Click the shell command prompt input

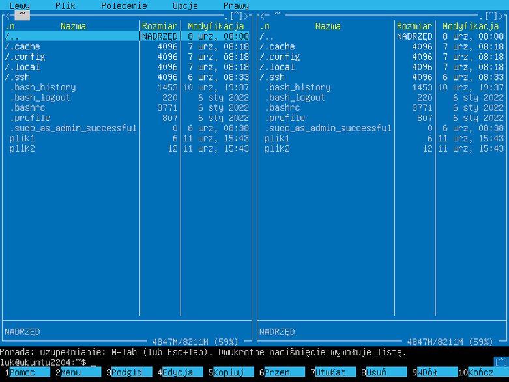(247, 362)
